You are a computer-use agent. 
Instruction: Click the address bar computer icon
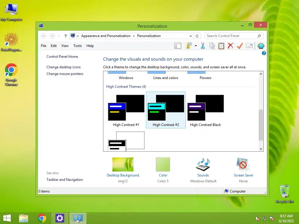point(73,36)
